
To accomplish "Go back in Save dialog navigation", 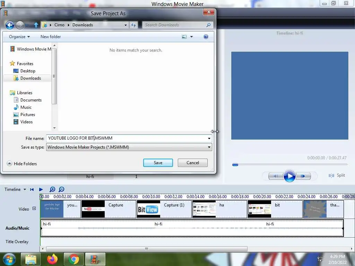I will pos(10,25).
